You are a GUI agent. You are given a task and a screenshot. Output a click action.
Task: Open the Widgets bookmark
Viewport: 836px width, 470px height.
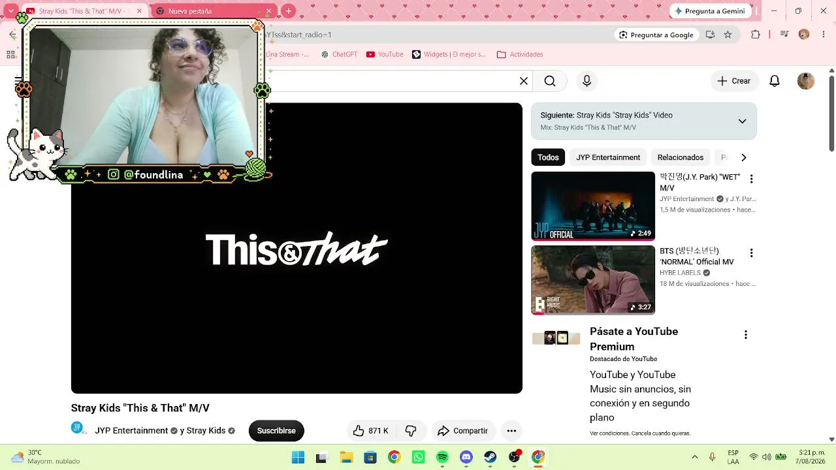pos(449,55)
